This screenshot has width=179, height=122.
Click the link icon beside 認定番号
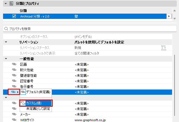(x=14, y=81)
